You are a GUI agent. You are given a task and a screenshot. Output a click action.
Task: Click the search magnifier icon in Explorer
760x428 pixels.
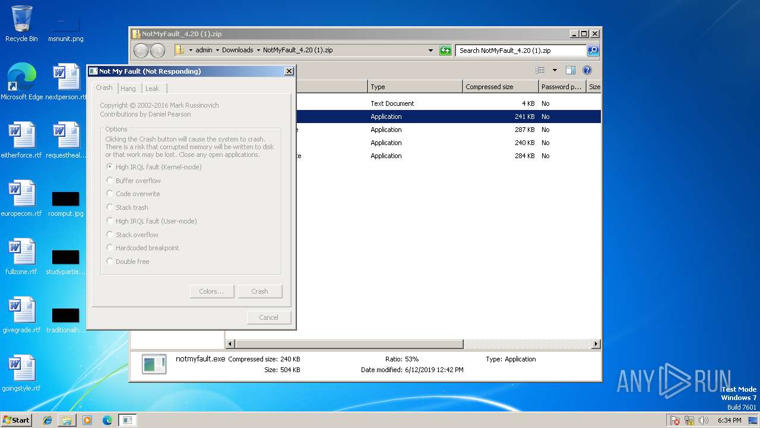[x=593, y=51]
